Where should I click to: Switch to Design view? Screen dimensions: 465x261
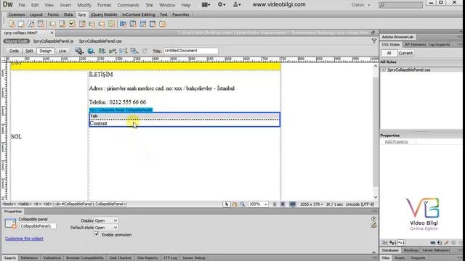click(x=45, y=51)
